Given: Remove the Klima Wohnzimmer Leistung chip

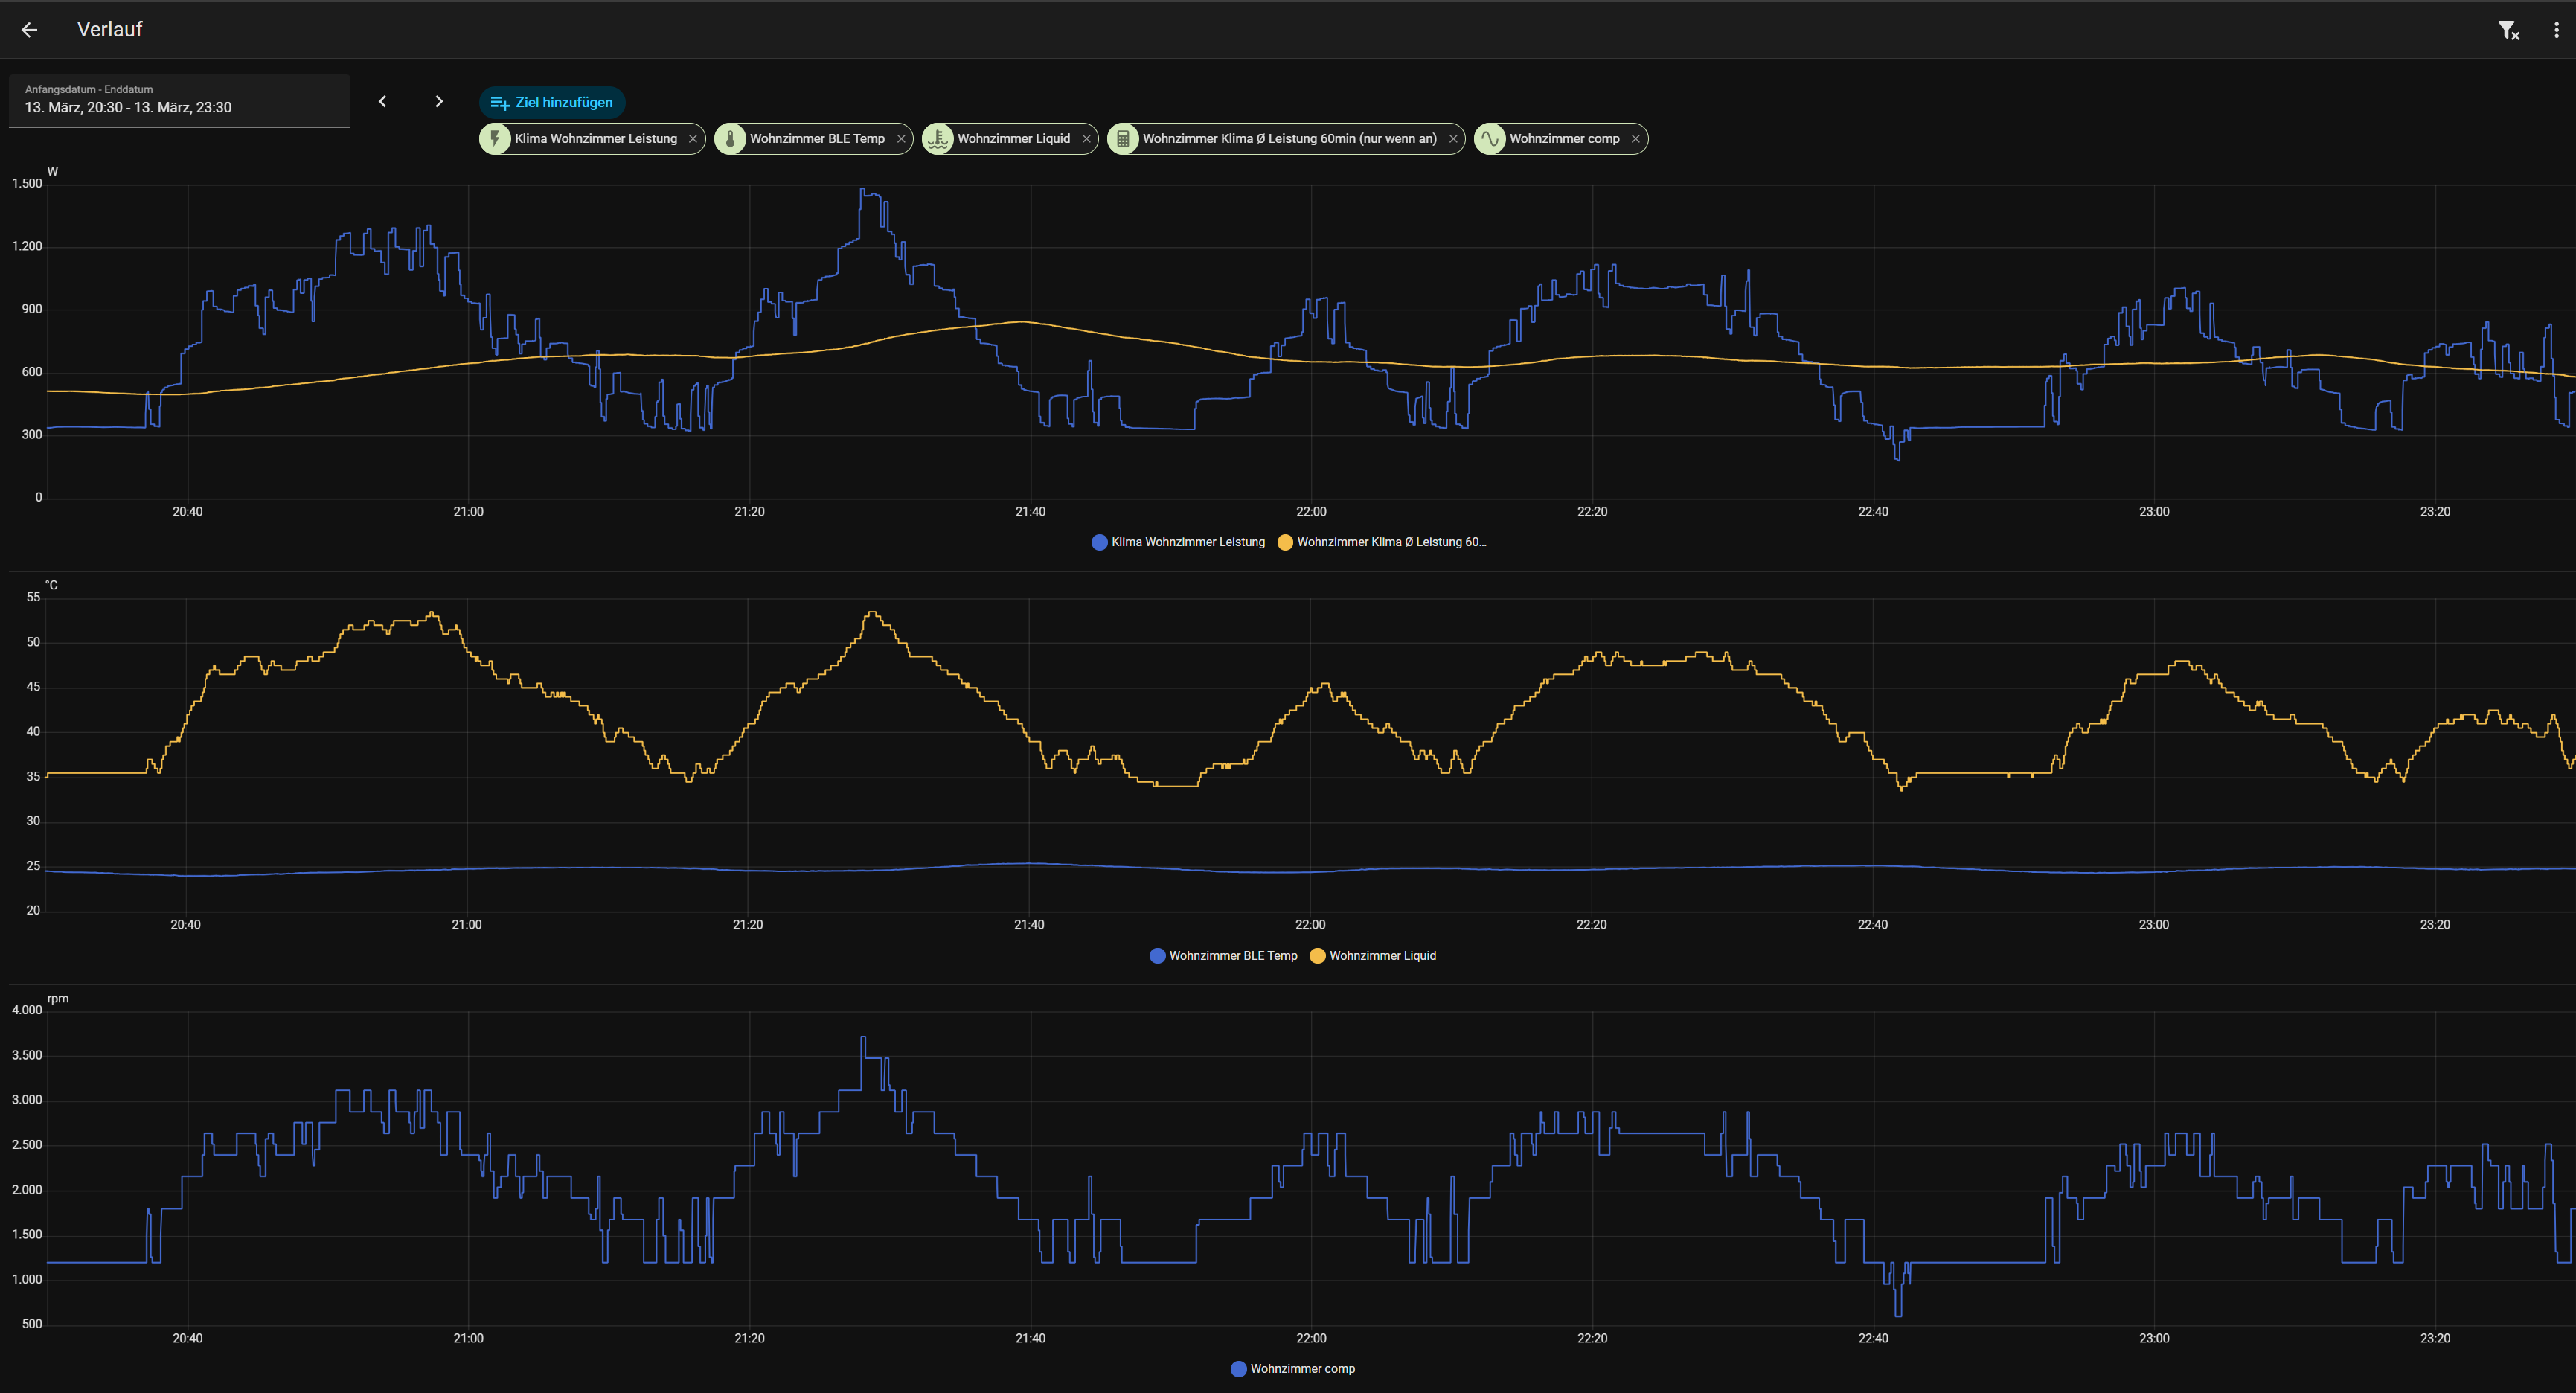Looking at the screenshot, I should click(692, 139).
